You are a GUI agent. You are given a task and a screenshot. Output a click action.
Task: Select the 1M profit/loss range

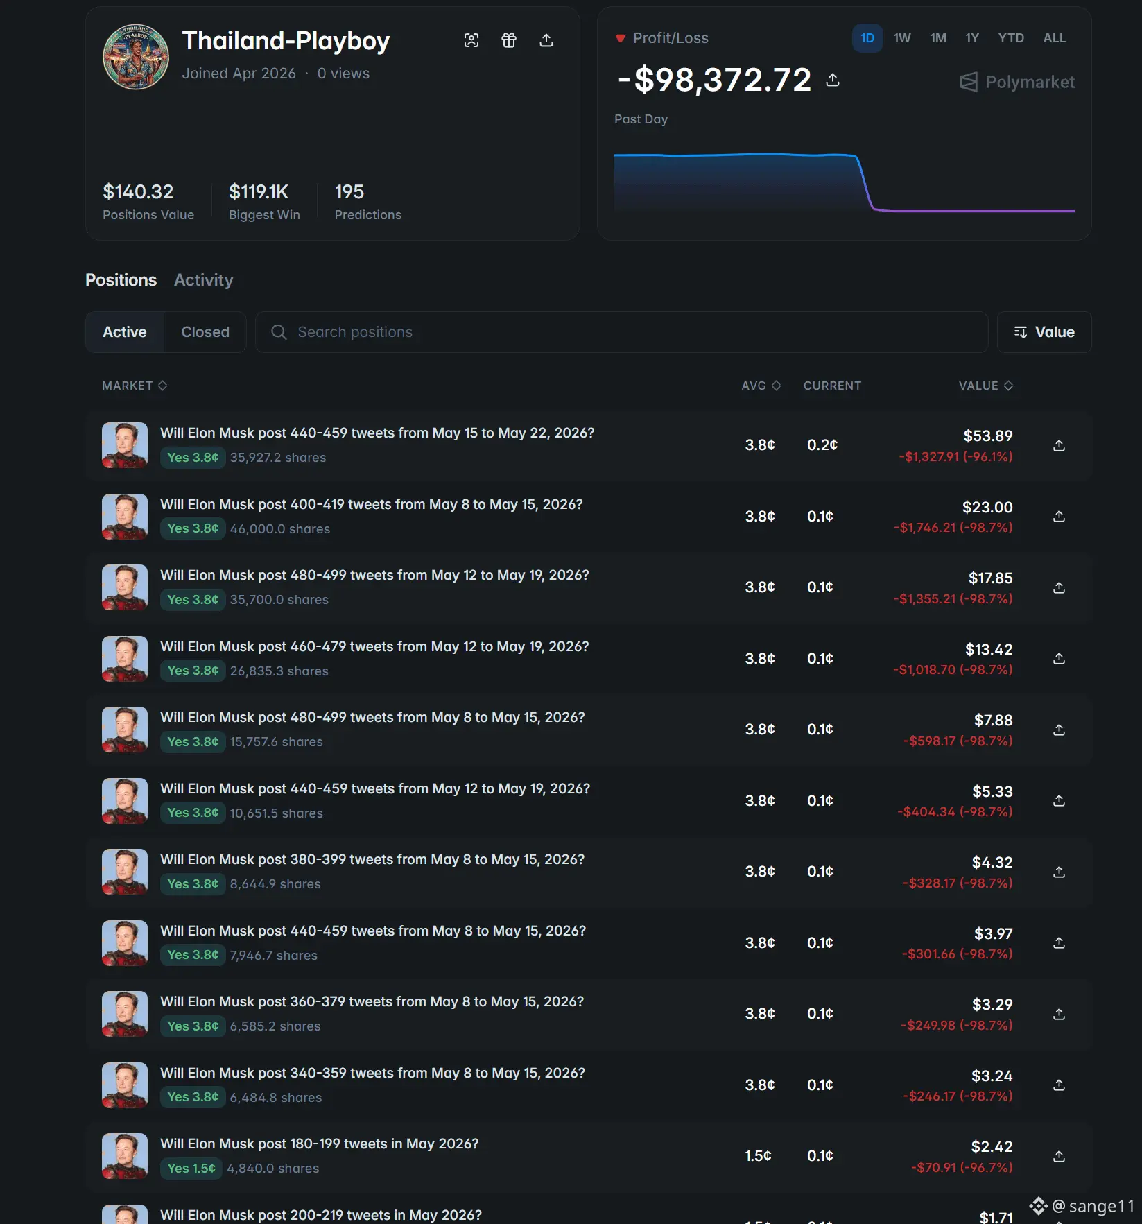pyautogui.click(x=938, y=38)
